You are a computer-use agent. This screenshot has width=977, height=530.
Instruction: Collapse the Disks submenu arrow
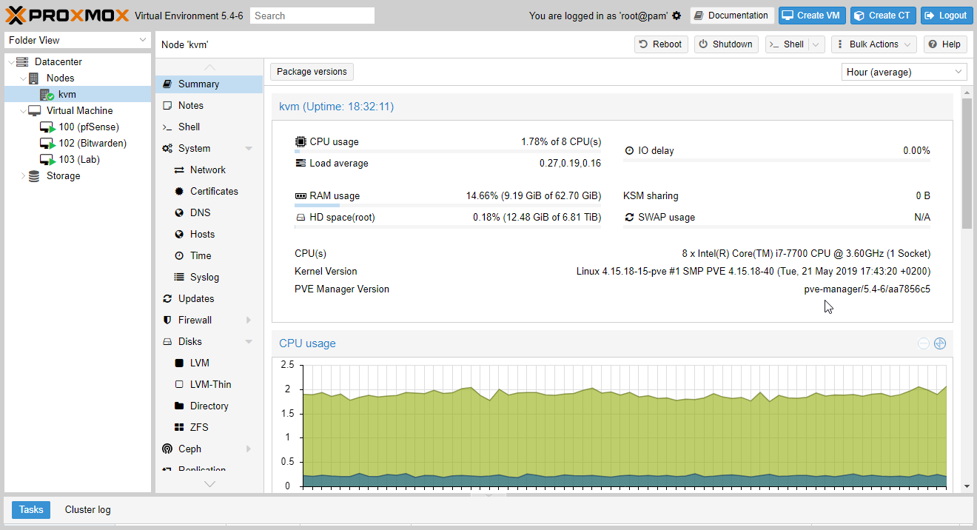pos(249,342)
